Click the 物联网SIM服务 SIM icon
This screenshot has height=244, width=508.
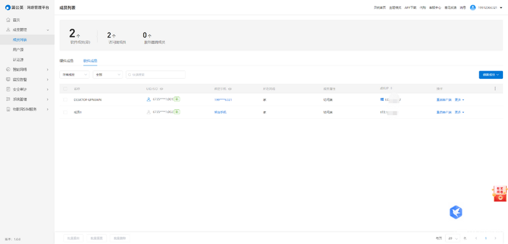(x=8, y=109)
